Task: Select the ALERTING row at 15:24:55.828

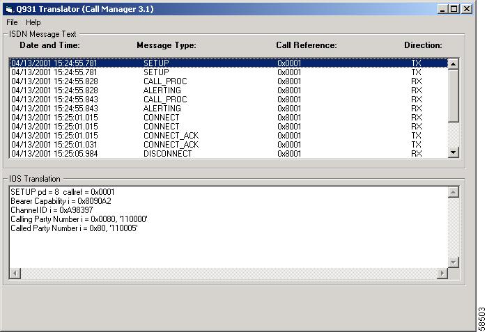Action: [x=229, y=90]
